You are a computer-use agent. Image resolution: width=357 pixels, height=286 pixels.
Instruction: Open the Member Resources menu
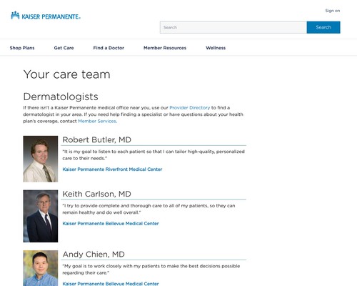(x=165, y=48)
